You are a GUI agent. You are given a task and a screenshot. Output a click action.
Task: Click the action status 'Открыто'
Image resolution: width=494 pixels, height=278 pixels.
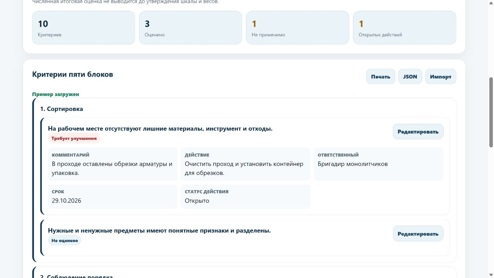pos(197,201)
